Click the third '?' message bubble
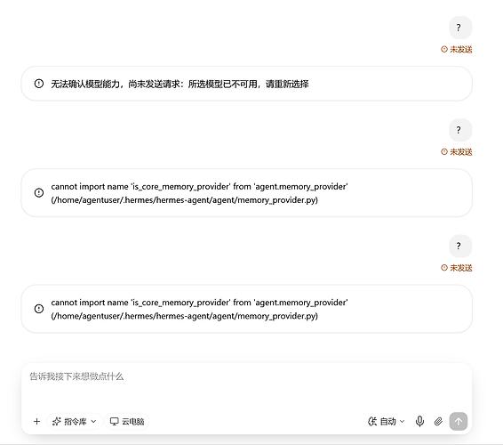503x445 pixels. coord(460,247)
